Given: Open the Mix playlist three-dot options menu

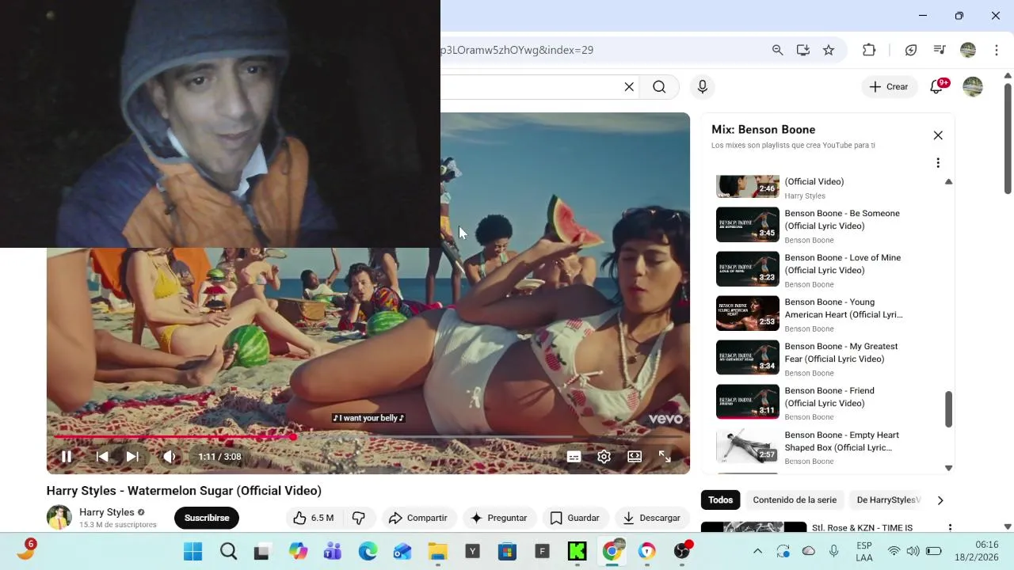Looking at the screenshot, I should point(938,163).
